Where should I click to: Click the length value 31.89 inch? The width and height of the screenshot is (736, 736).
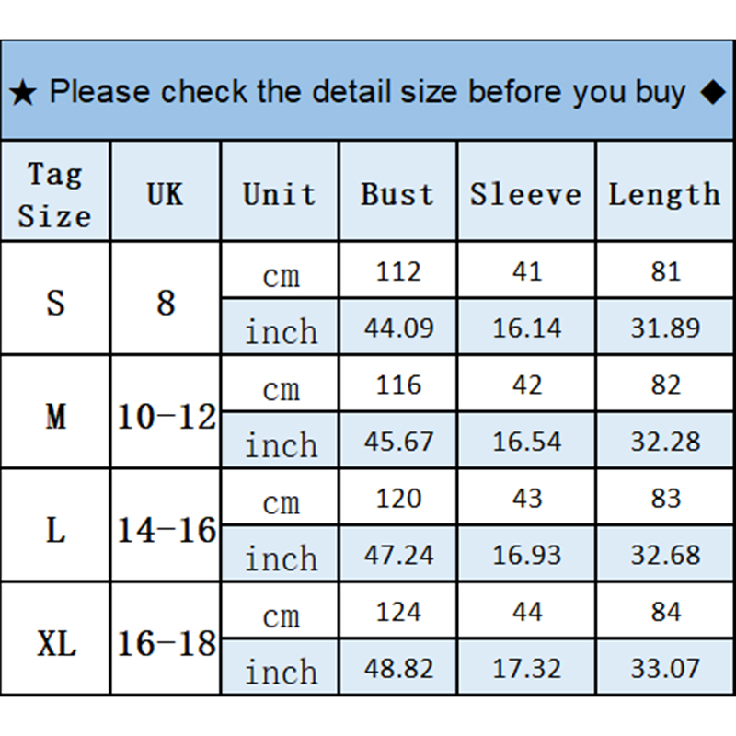click(665, 328)
